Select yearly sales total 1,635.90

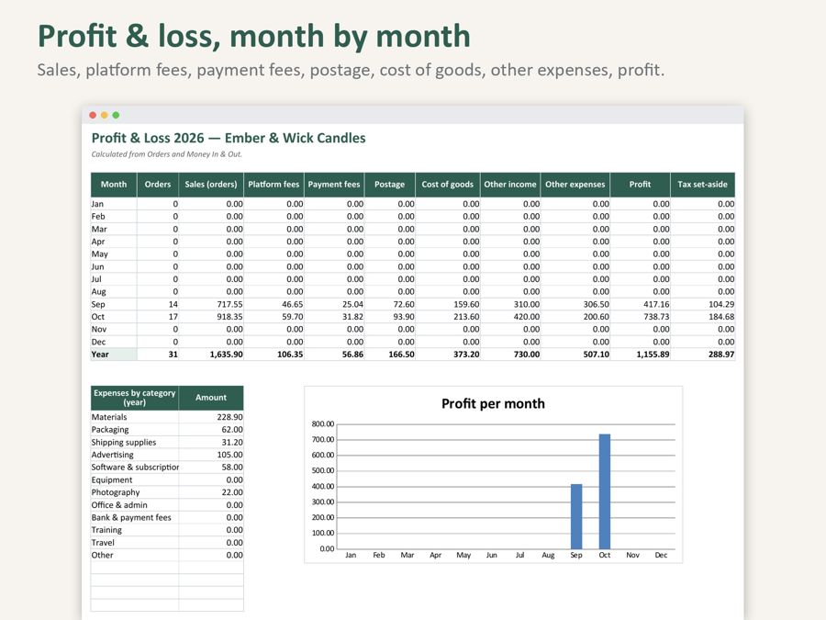click(211, 355)
